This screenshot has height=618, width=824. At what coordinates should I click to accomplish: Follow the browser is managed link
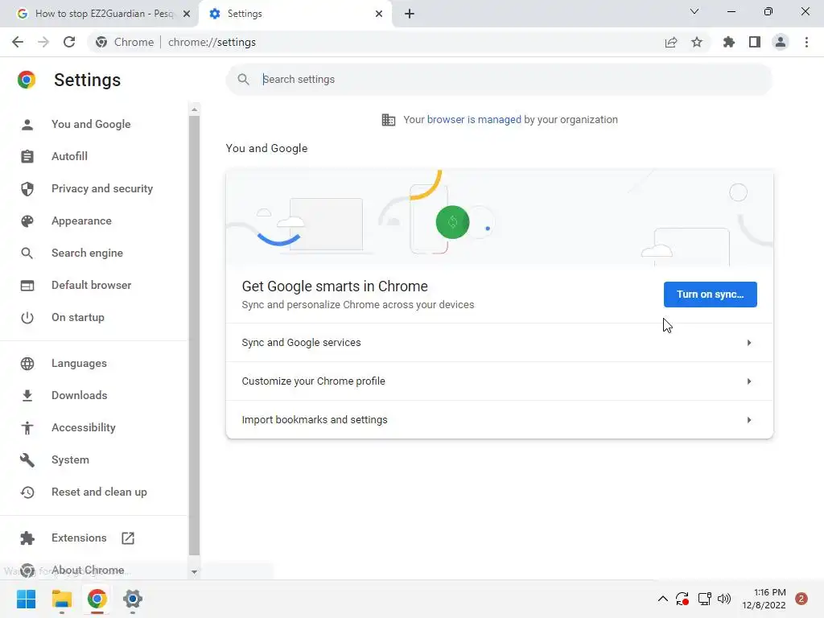(474, 120)
